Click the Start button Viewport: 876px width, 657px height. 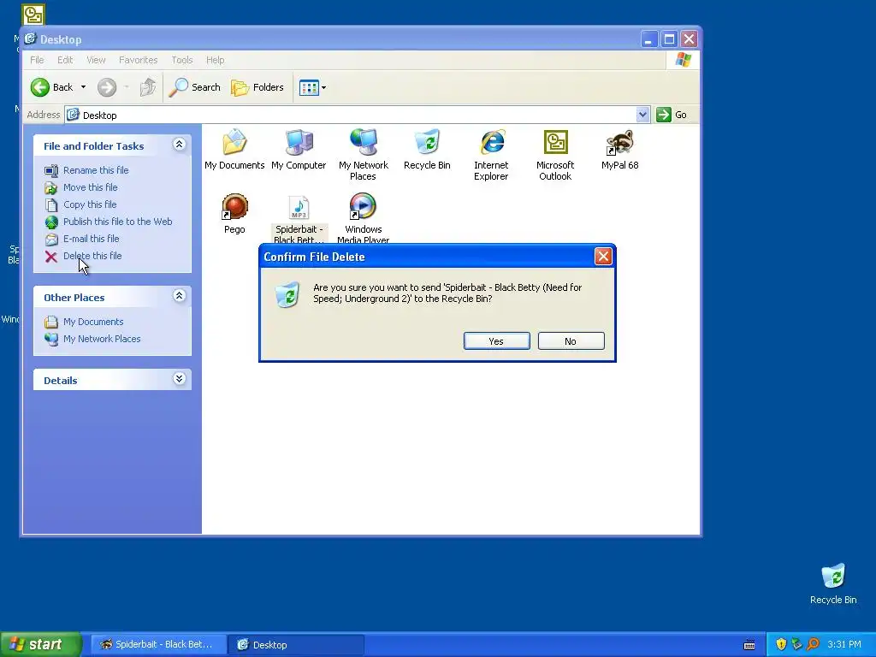40,644
